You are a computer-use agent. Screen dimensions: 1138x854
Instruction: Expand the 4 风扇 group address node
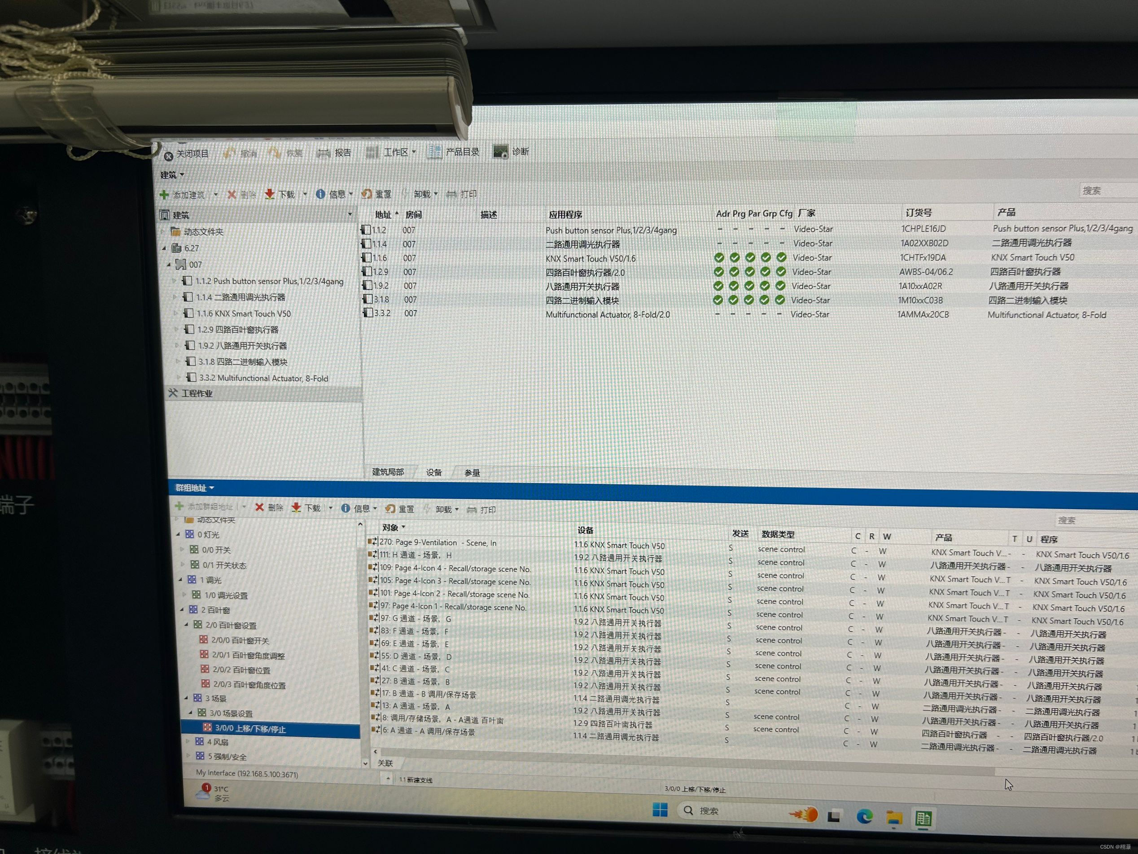pyautogui.click(x=188, y=742)
